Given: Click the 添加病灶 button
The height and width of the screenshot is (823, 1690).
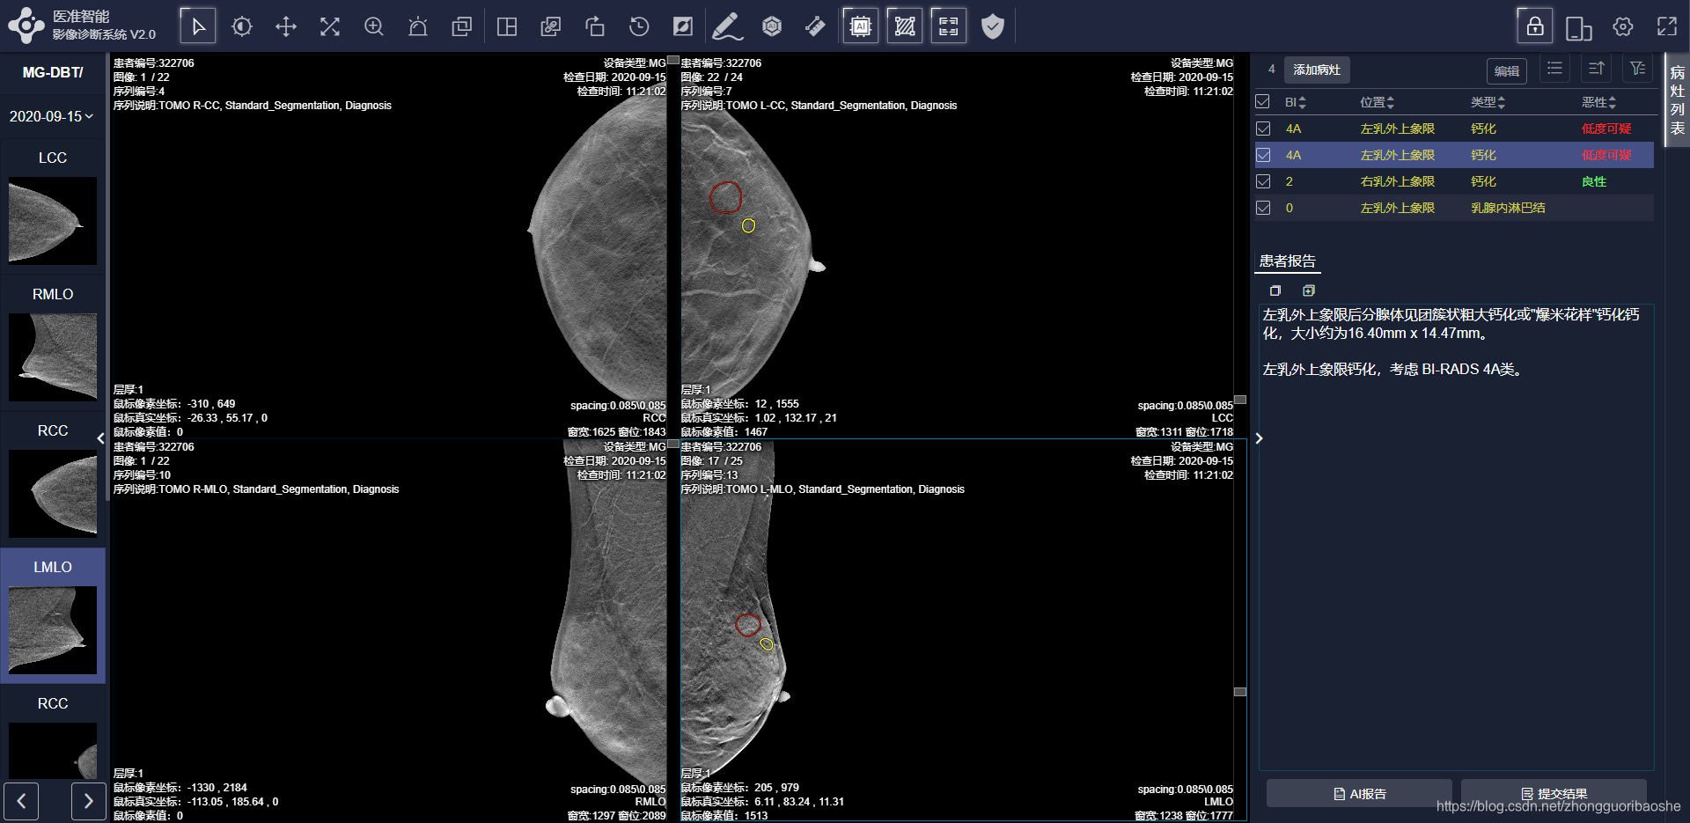Looking at the screenshot, I should (x=1317, y=70).
